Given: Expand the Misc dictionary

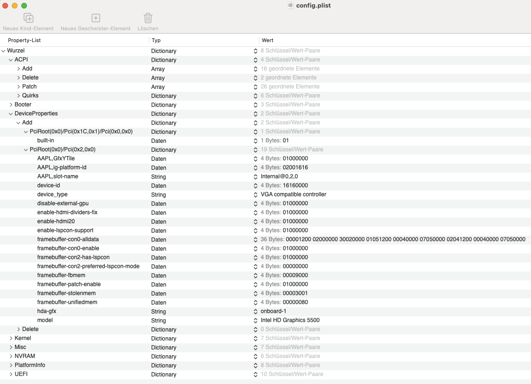Looking at the screenshot, I should [x=11, y=347].
